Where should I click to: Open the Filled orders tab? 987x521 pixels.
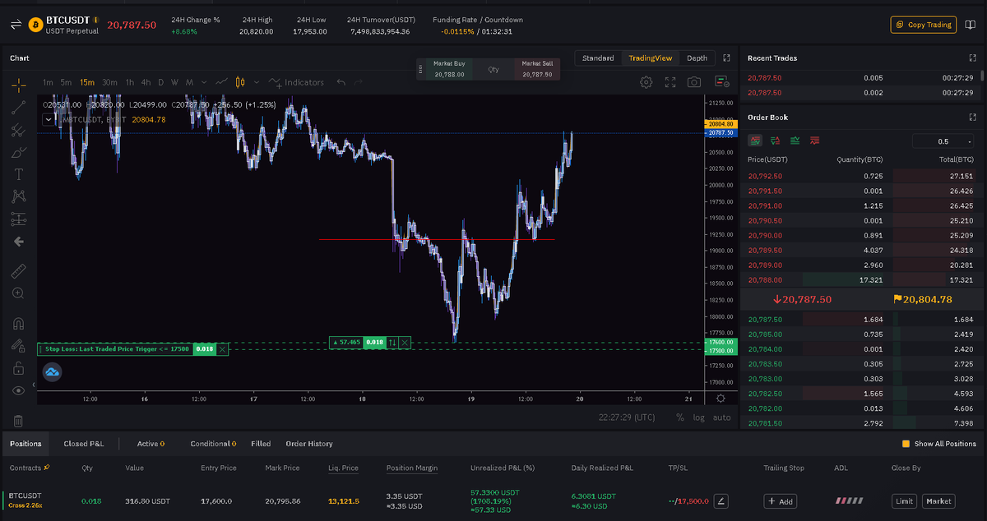pyautogui.click(x=261, y=444)
